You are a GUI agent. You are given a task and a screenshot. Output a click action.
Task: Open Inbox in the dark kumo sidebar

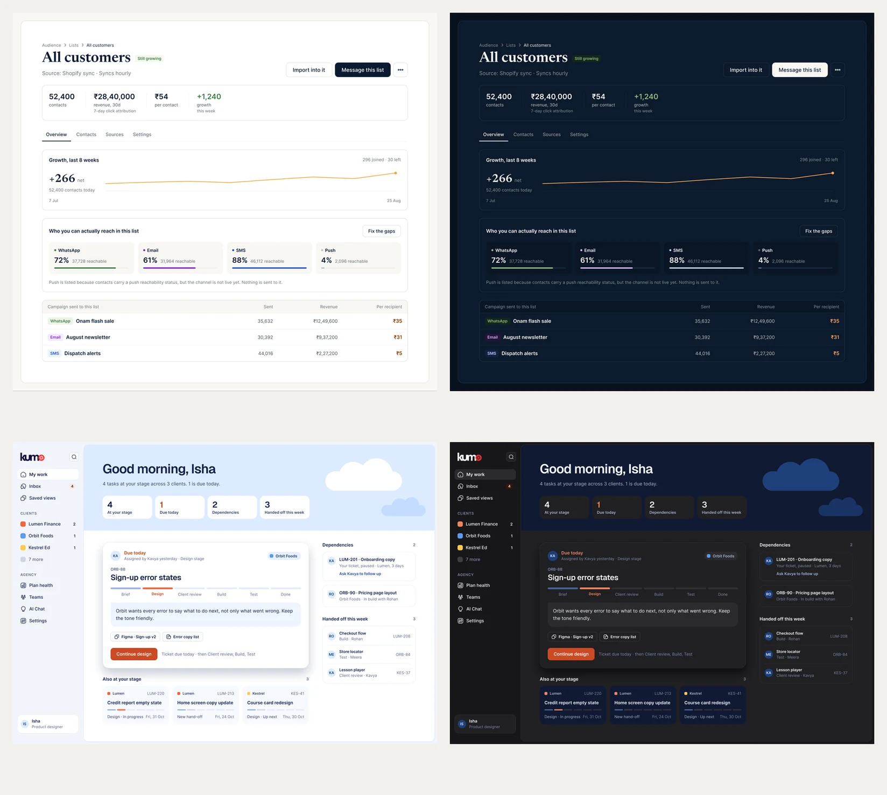(485, 486)
